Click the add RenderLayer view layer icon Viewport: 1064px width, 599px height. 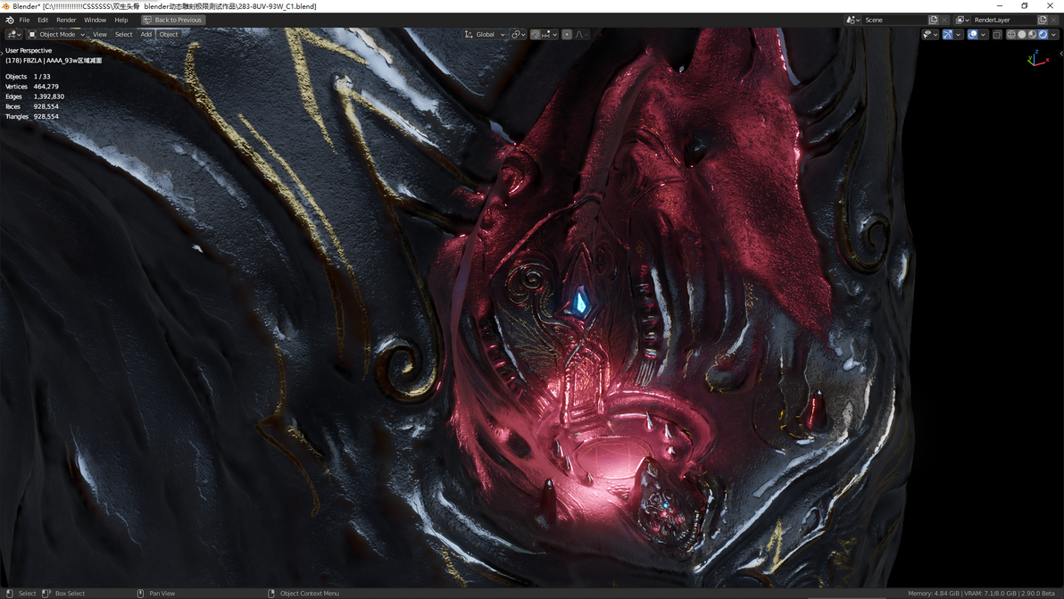pos(1043,20)
